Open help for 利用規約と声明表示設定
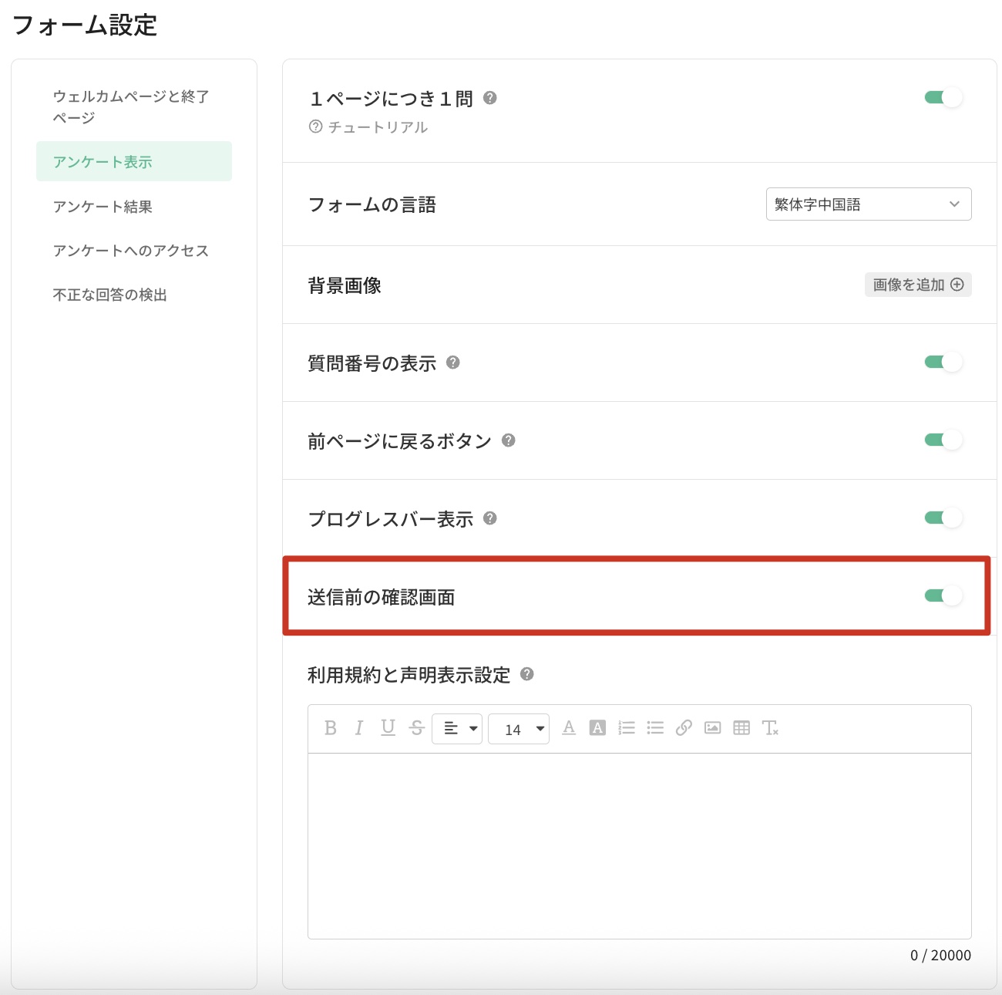The image size is (1002, 995). [527, 674]
